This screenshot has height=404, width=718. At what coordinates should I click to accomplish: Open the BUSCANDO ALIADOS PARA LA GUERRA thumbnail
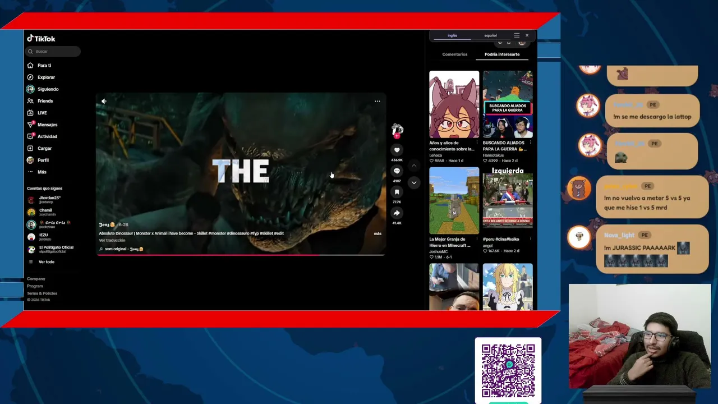pyautogui.click(x=508, y=104)
